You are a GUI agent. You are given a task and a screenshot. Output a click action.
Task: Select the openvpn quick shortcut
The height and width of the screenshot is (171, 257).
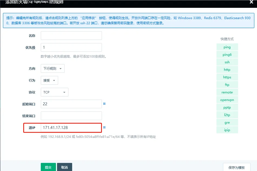click(227, 100)
